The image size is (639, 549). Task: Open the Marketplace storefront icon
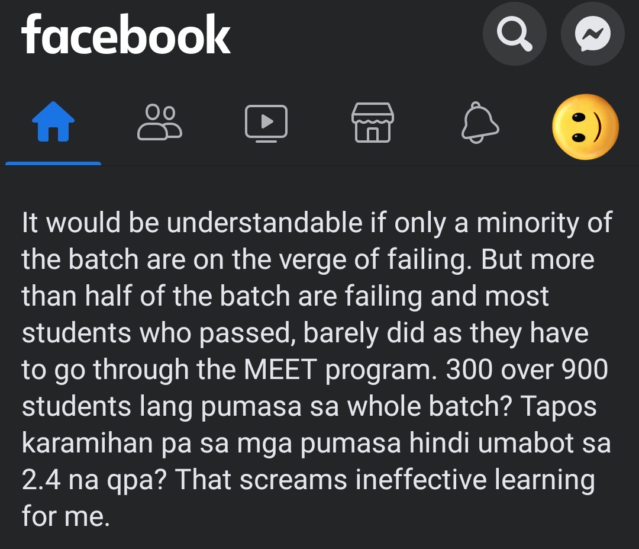tap(373, 123)
